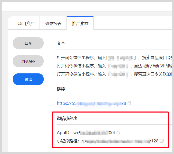Viewport: 174px width, 154px height.
Task: Copy the AppID using its copy icon
Action: click(118, 133)
